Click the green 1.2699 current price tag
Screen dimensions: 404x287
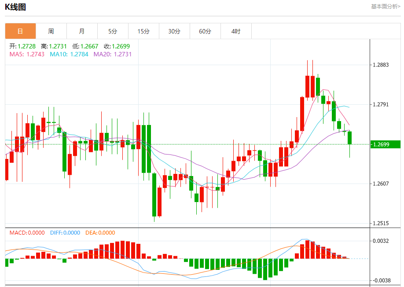385,144
